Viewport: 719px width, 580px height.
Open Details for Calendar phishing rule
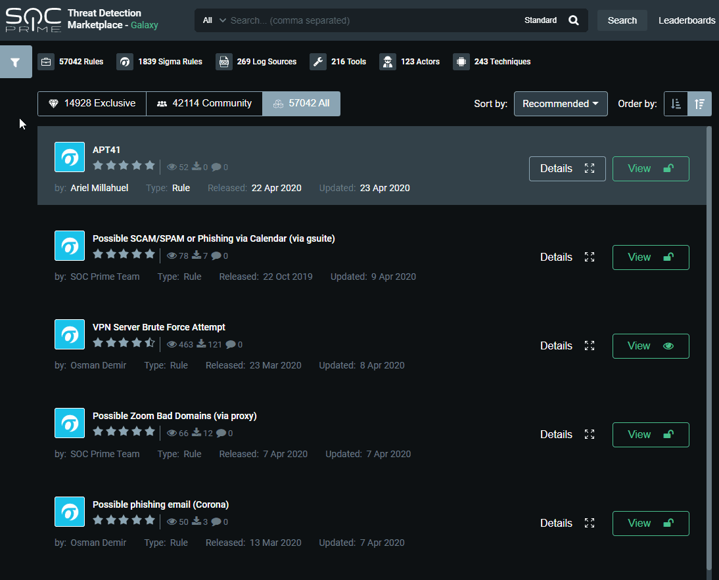[567, 257]
